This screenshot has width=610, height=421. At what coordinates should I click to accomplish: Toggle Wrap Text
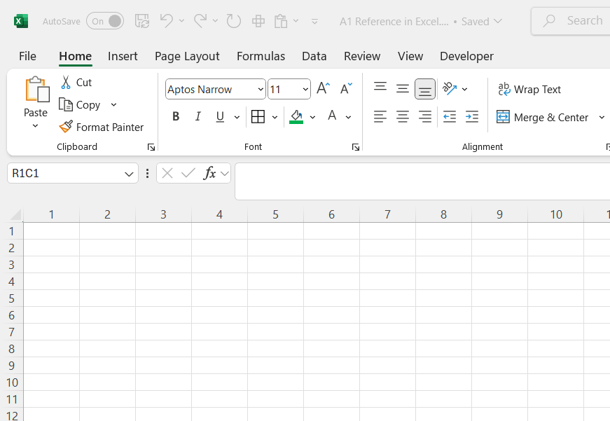tap(529, 90)
